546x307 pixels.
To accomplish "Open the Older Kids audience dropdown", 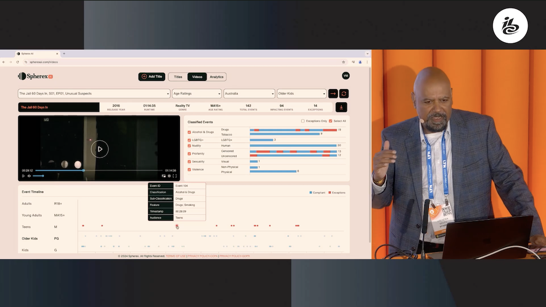I will tap(302, 94).
